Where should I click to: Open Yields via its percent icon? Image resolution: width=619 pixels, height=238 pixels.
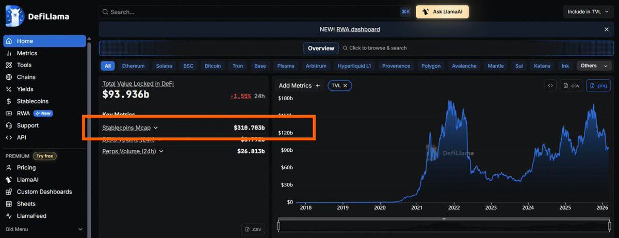[x=9, y=89]
